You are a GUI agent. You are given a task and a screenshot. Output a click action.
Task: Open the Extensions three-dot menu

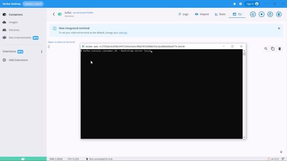coord(42,52)
